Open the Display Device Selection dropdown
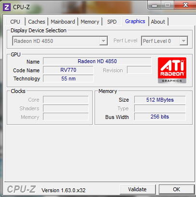Screen dimensions: 196x197 click(x=60, y=41)
